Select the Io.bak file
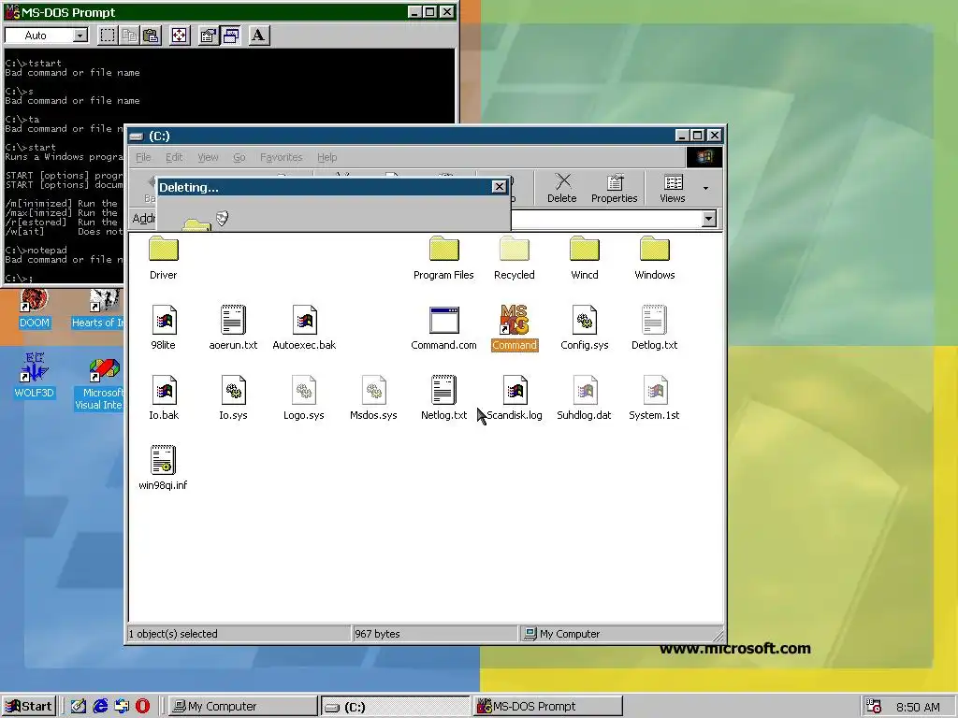 [163, 398]
